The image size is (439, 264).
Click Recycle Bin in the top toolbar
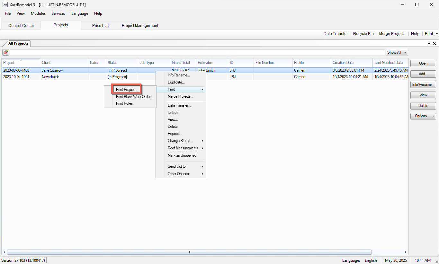pos(363,34)
